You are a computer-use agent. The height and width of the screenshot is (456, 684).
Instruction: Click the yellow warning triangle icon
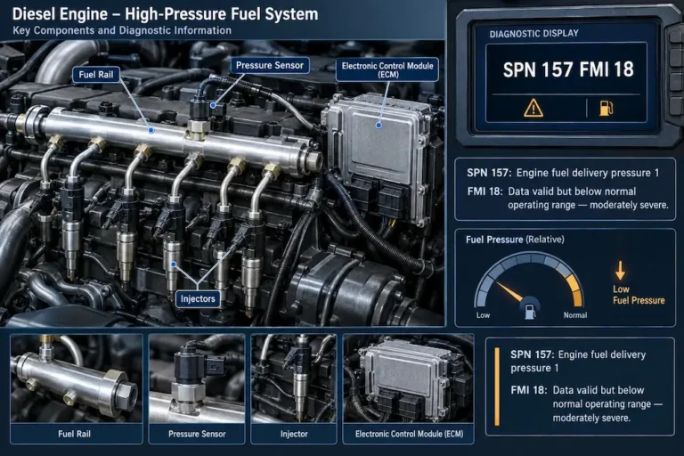533,108
